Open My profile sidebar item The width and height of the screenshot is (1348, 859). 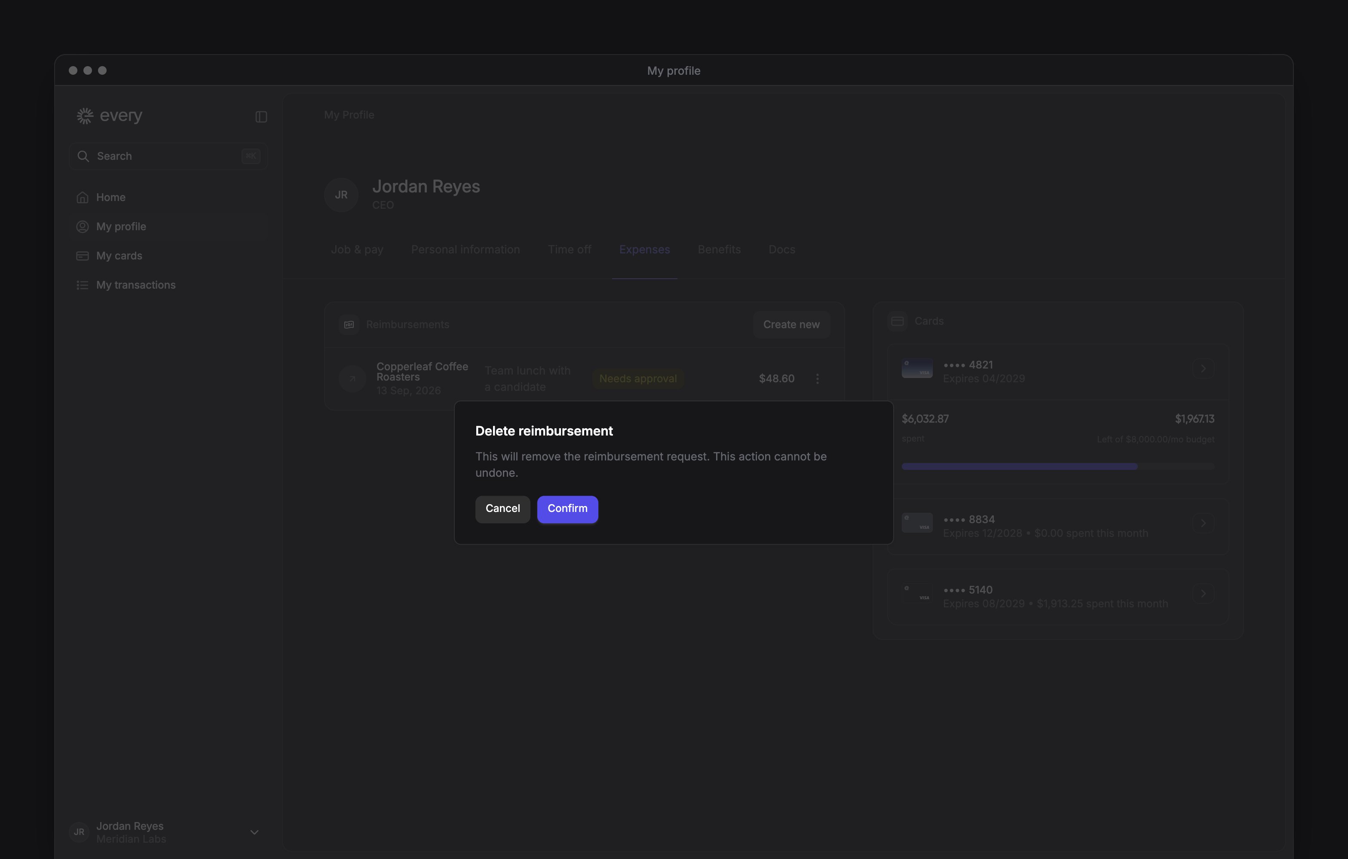168,226
